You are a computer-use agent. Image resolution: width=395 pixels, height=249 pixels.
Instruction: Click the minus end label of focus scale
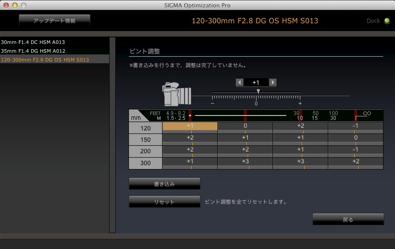click(x=212, y=104)
